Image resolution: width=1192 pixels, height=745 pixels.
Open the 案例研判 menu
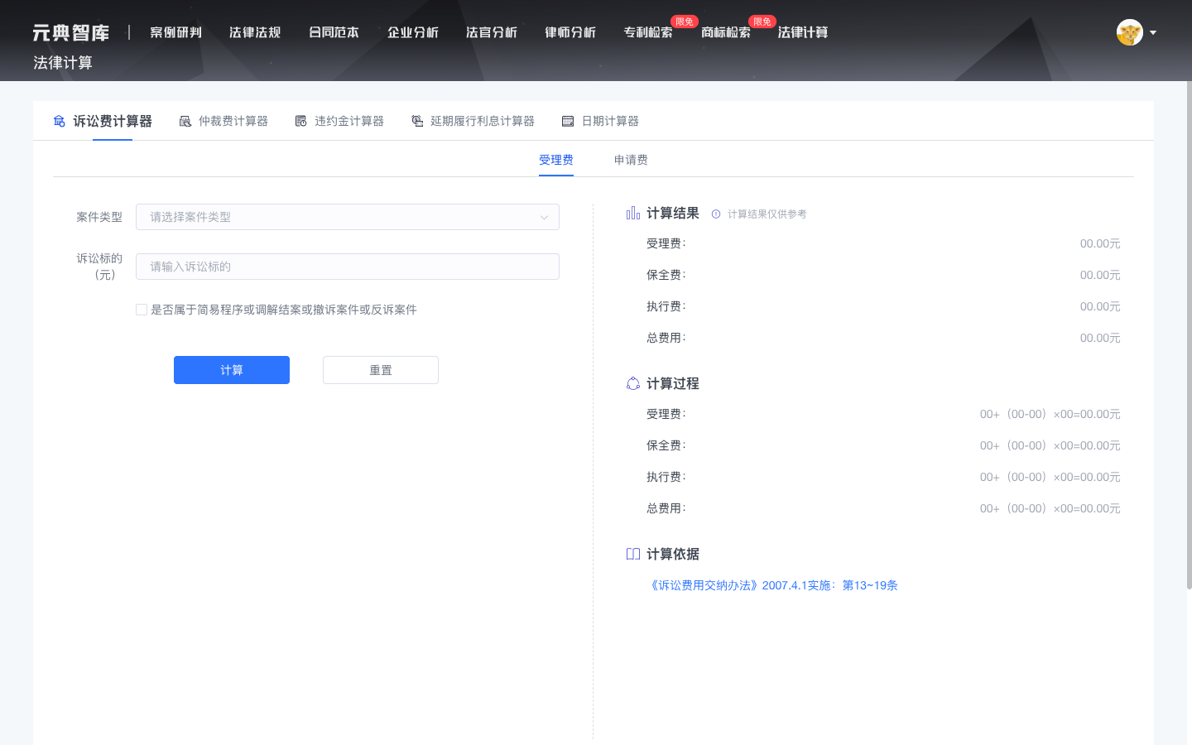(175, 33)
